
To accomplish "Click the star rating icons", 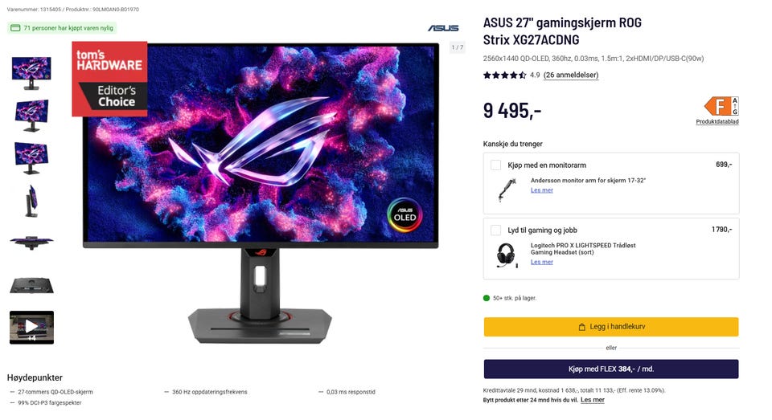I will coord(505,75).
